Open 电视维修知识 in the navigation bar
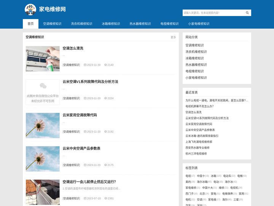Screen dimensions: 274x206 click(x=169, y=24)
